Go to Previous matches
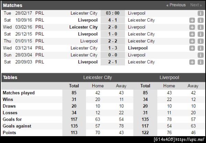Viewport: 206px width, 143px height. click(x=176, y=5)
